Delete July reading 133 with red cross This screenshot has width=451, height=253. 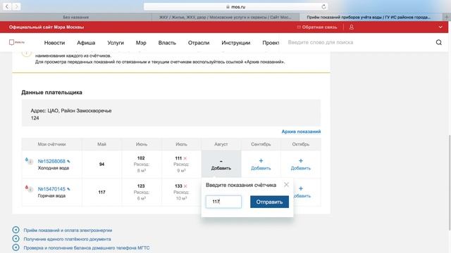pyautogui.click(x=185, y=186)
